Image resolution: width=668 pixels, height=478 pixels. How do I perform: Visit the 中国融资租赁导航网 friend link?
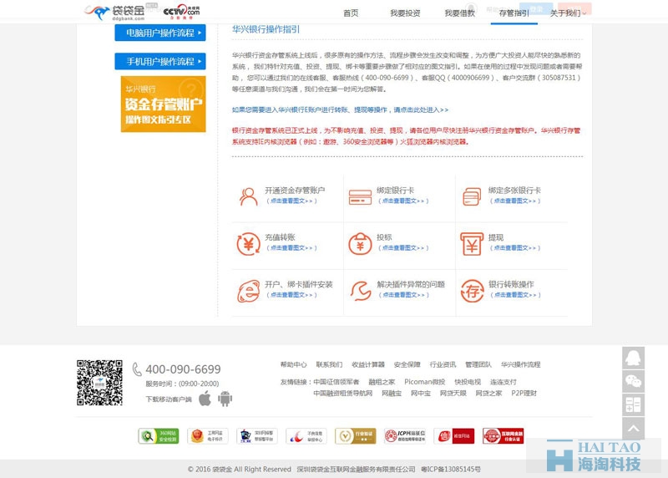click(343, 393)
